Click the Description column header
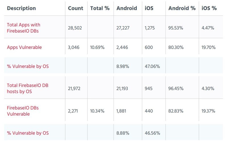 tap(21, 8)
